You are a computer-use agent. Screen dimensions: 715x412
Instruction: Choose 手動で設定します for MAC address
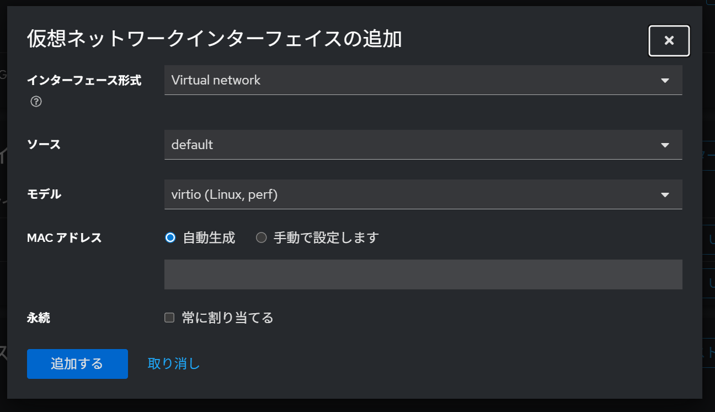pyautogui.click(x=260, y=237)
